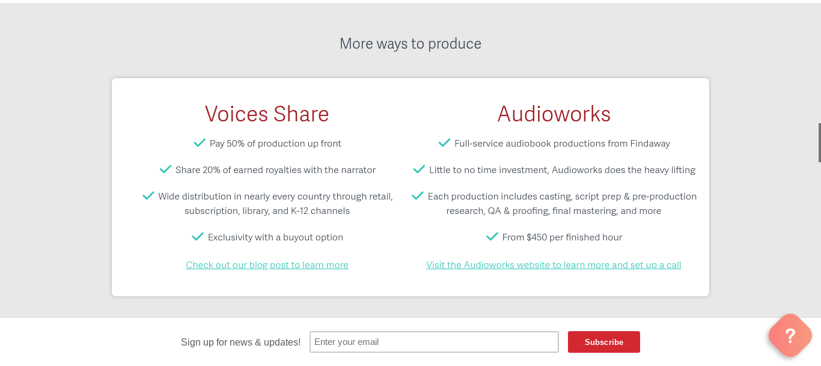Click the Exclusivity with a buyout option text
Viewport: 821px width, 366px height.
(x=275, y=237)
